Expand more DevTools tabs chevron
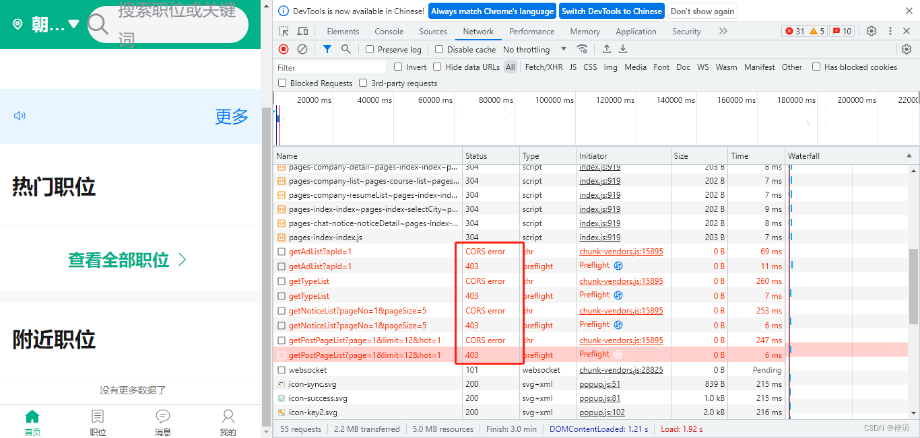The height and width of the screenshot is (438, 920). (x=723, y=31)
